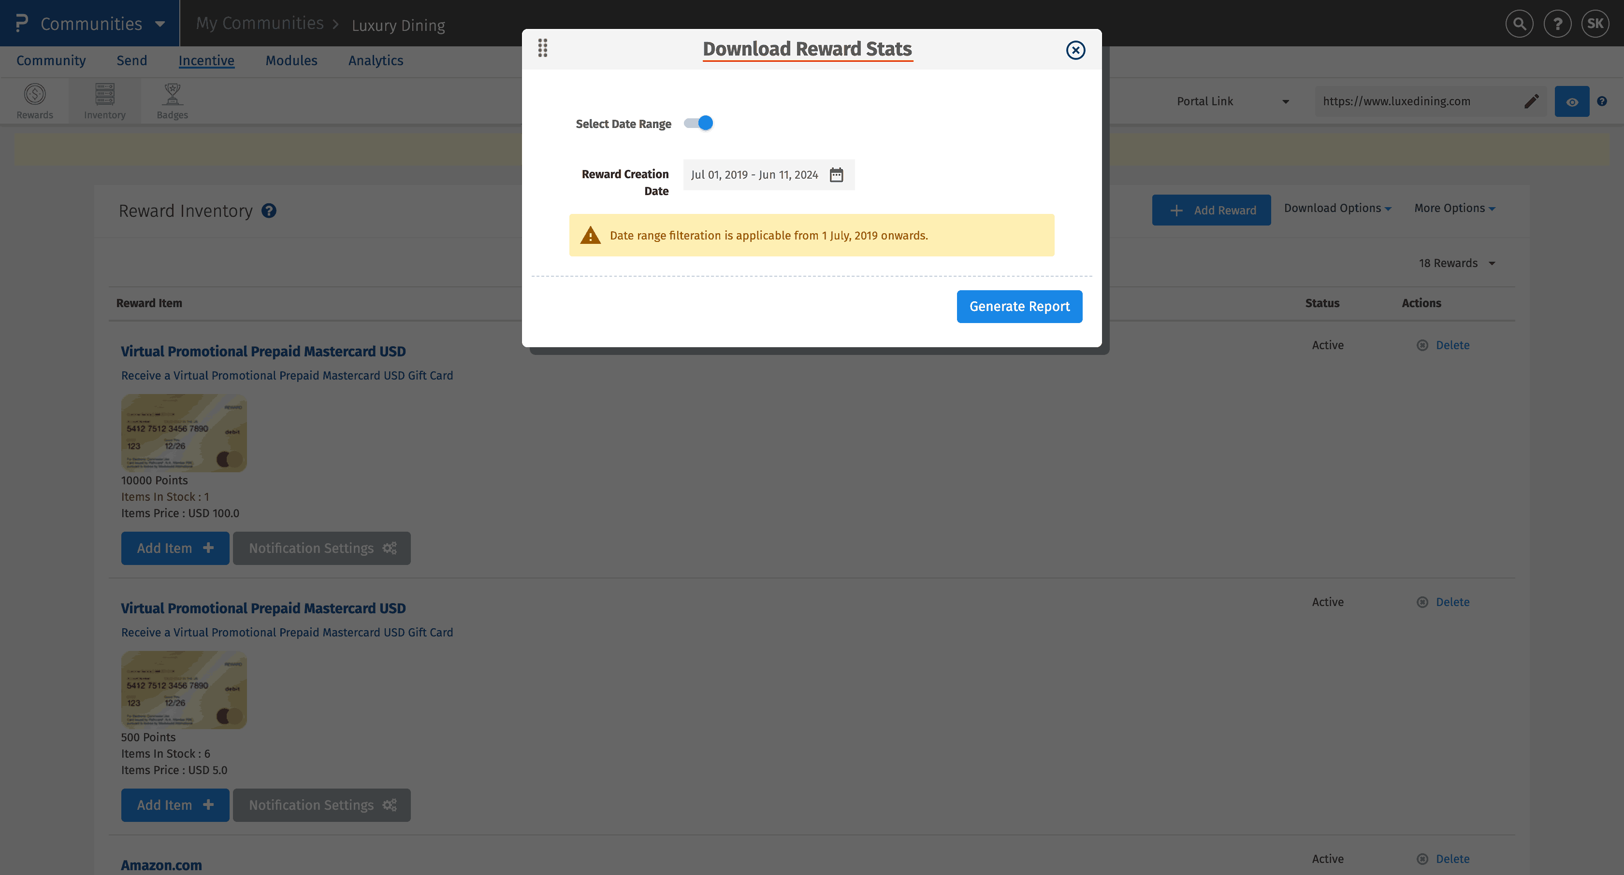Click the calendar icon in date field
The height and width of the screenshot is (875, 1624).
click(836, 174)
